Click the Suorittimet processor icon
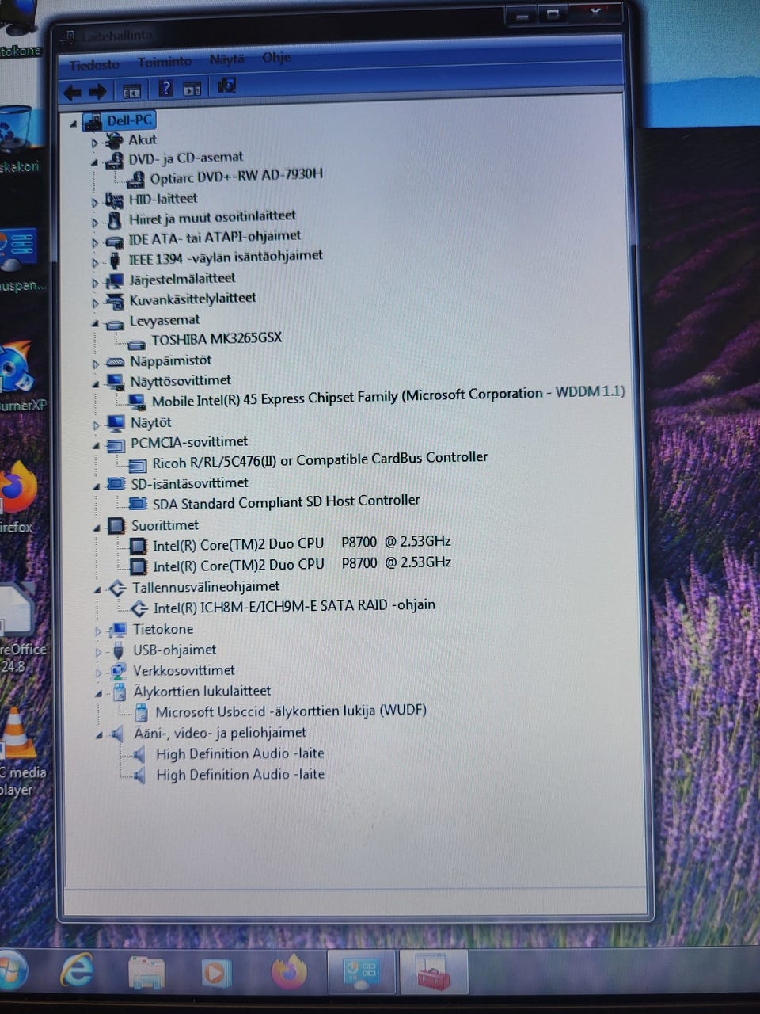The image size is (760, 1014). 117,526
